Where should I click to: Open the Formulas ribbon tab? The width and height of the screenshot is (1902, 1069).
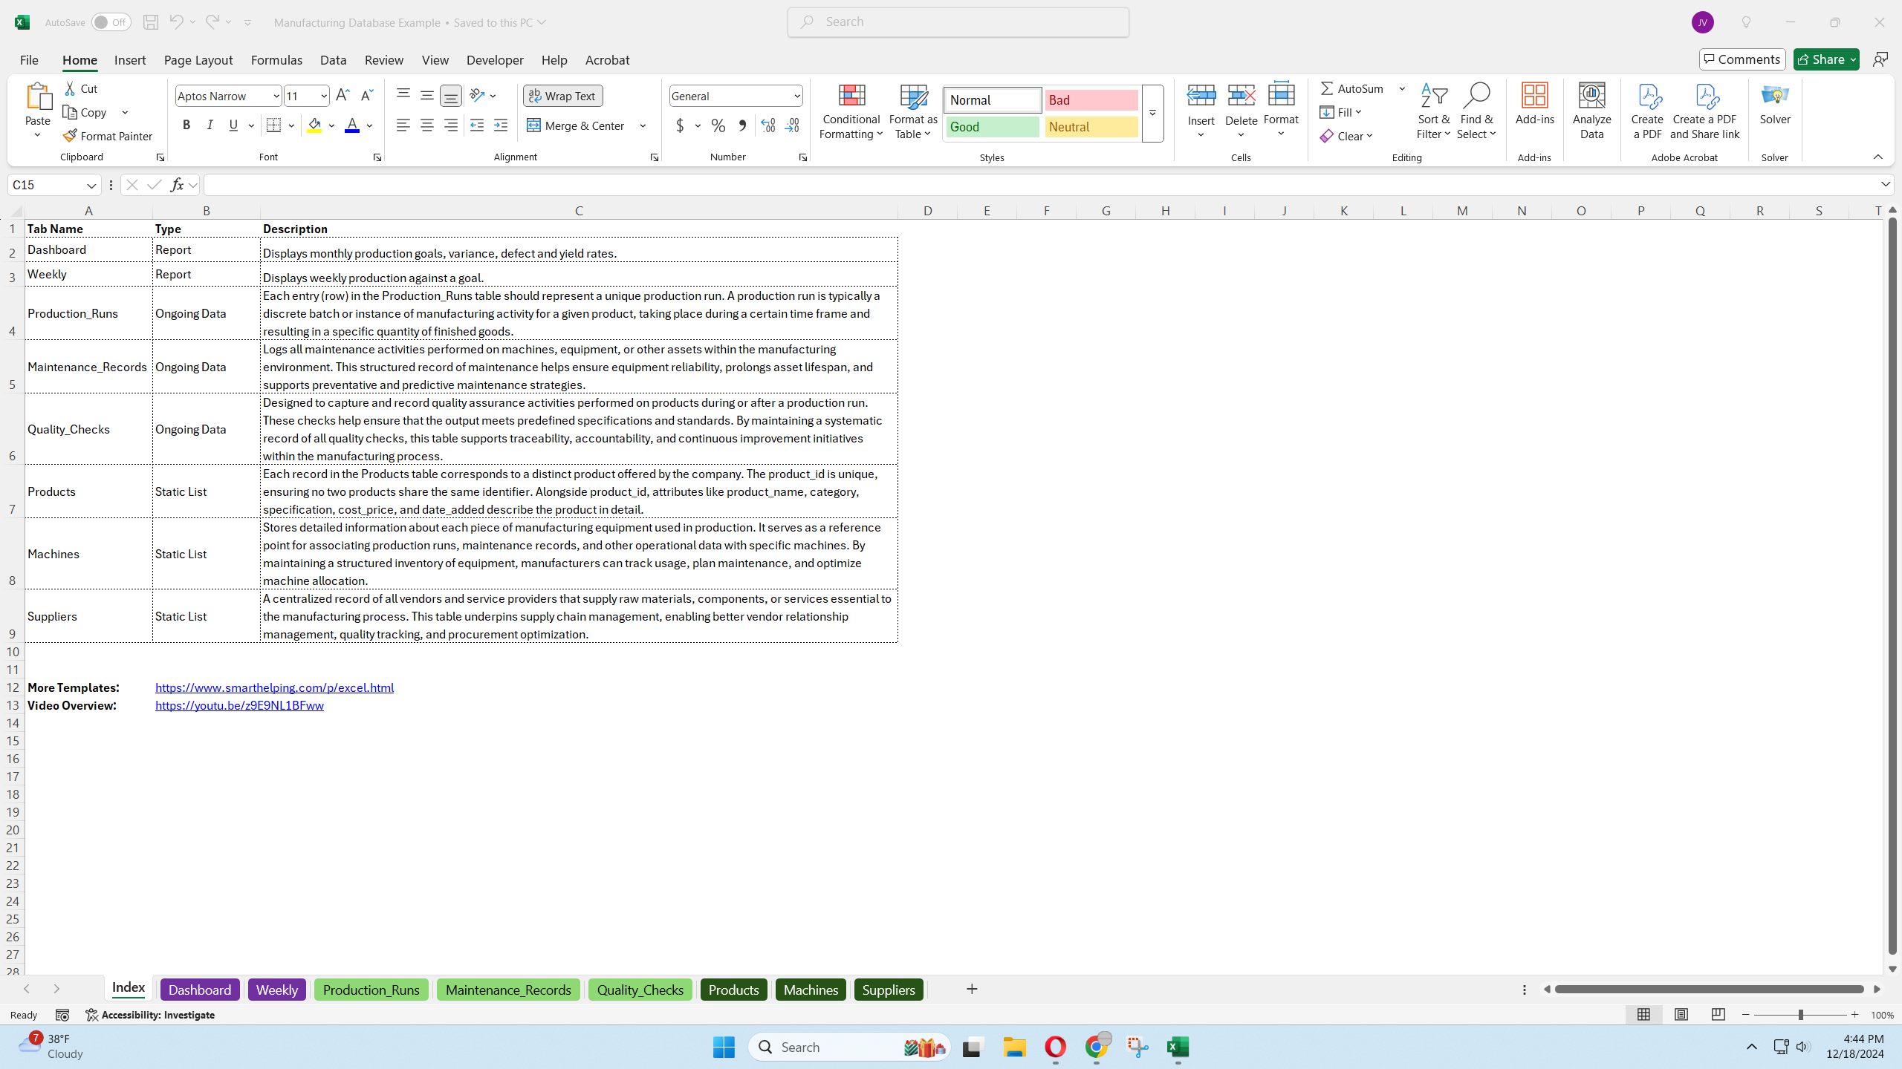click(x=276, y=60)
